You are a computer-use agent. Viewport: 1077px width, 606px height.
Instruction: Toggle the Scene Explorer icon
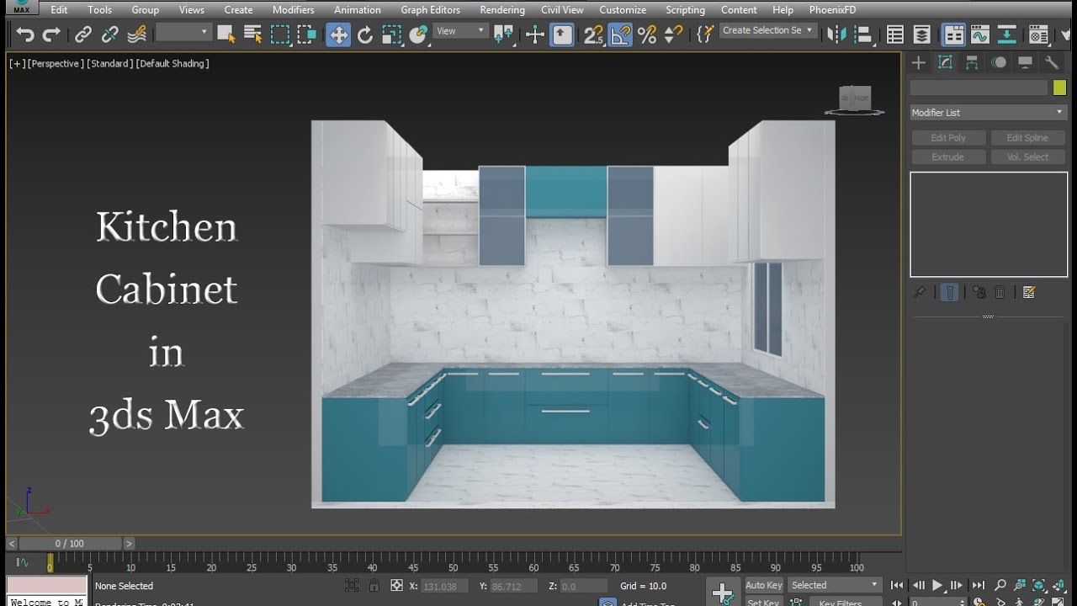(x=895, y=35)
